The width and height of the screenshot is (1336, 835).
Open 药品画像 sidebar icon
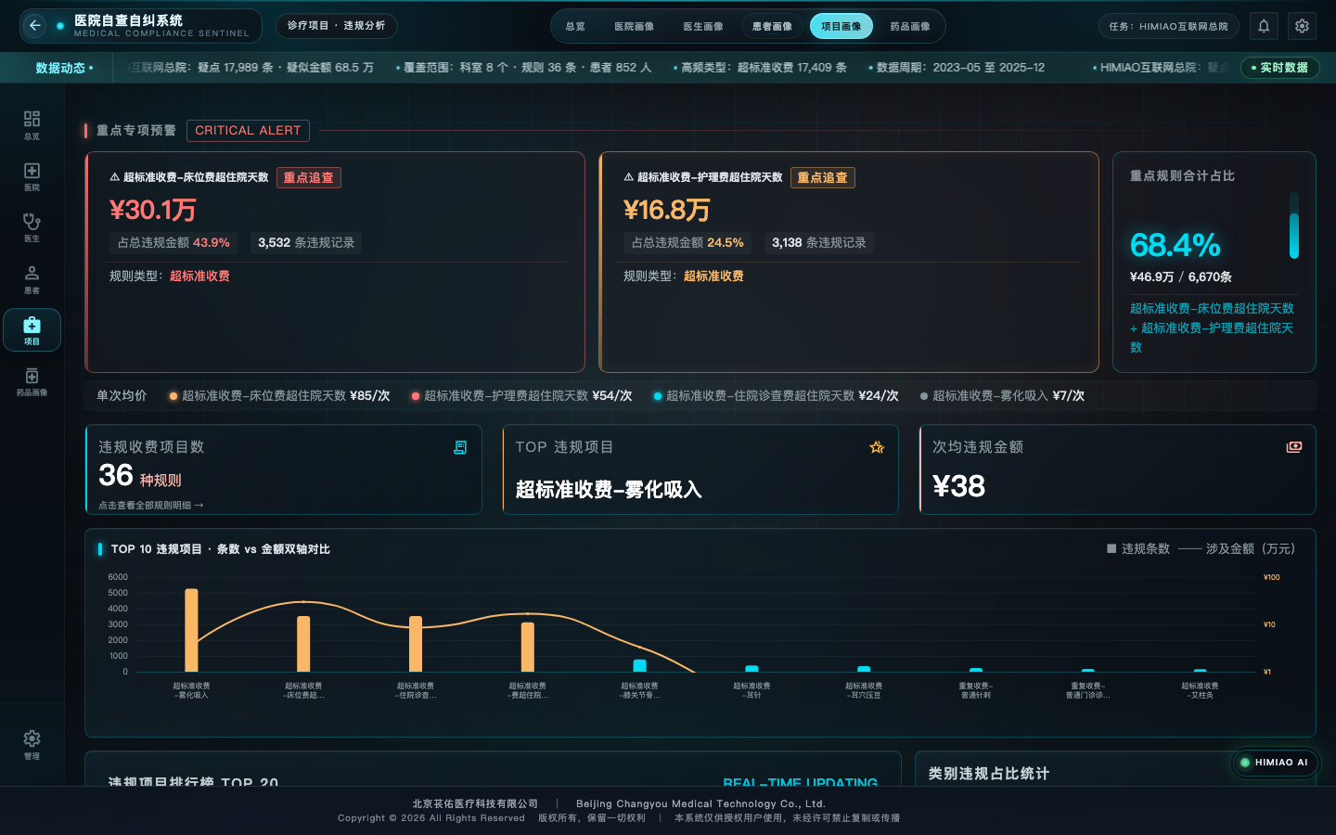[32, 381]
